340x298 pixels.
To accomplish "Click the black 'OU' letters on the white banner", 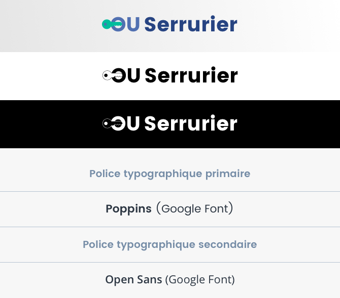I will [126, 75].
